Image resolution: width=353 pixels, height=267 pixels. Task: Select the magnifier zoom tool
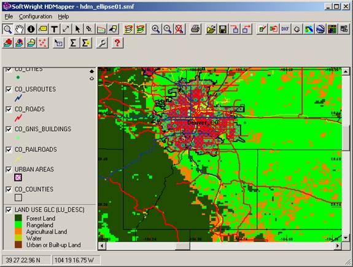7,29
